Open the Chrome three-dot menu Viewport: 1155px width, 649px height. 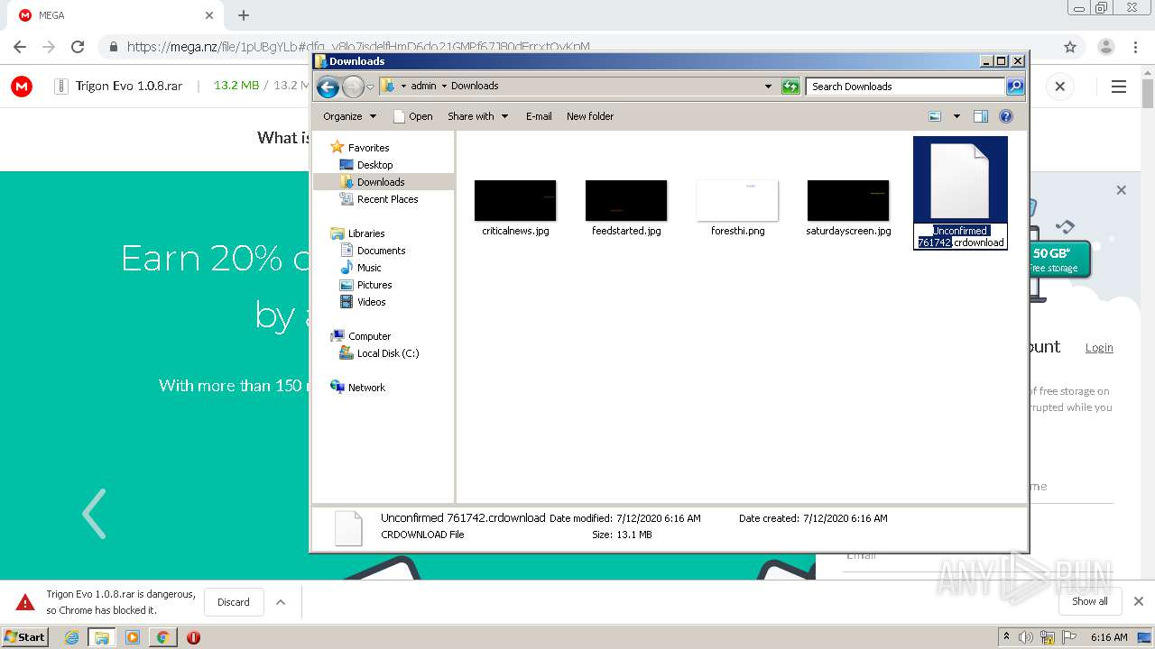pyautogui.click(x=1135, y=47)
